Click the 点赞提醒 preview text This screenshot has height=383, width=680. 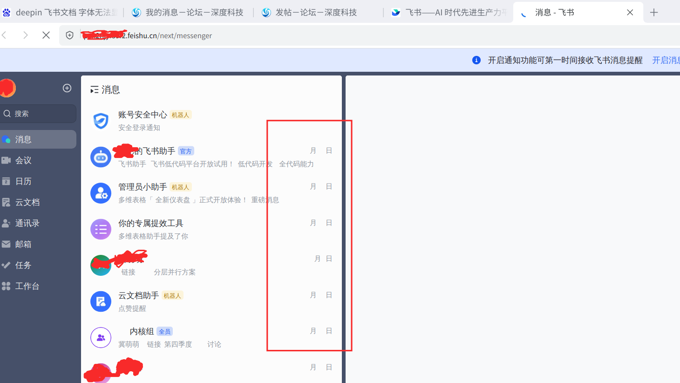click(x=132, y=308)
